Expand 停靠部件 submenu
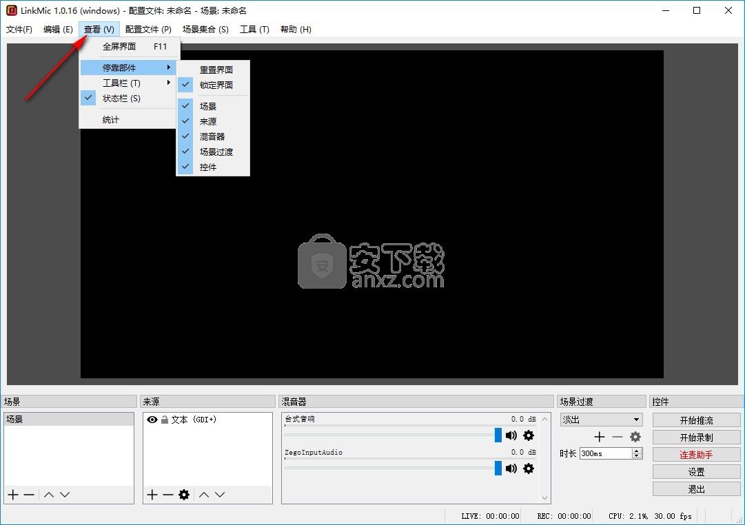The image size is (745, 525). (127, 68)
